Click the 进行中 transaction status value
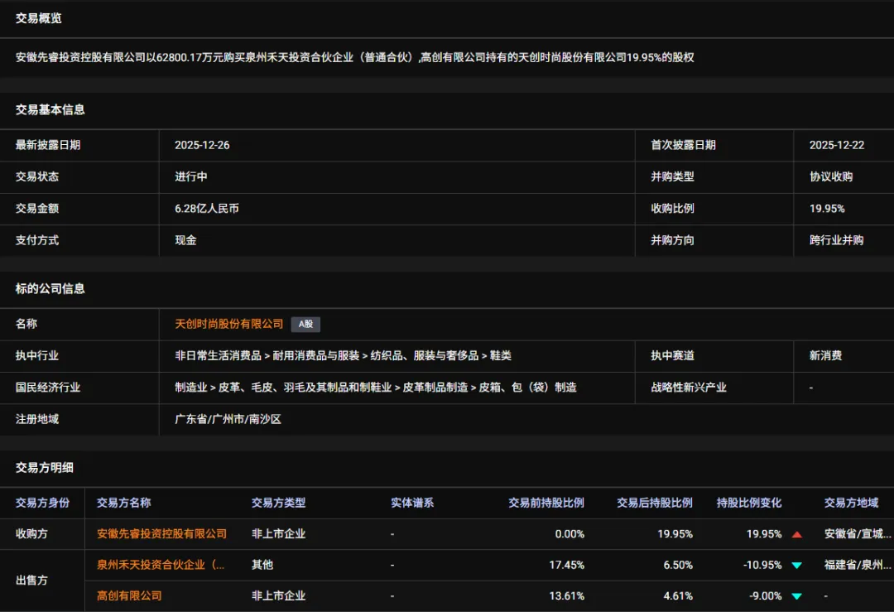The width and height of the screenshot is (894, 612). click(191, 177)
